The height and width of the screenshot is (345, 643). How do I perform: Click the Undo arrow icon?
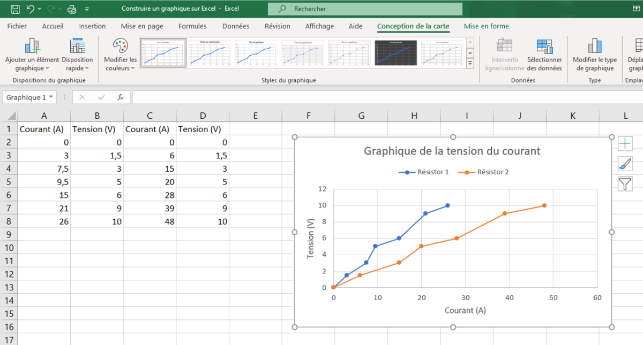[31, 9]
